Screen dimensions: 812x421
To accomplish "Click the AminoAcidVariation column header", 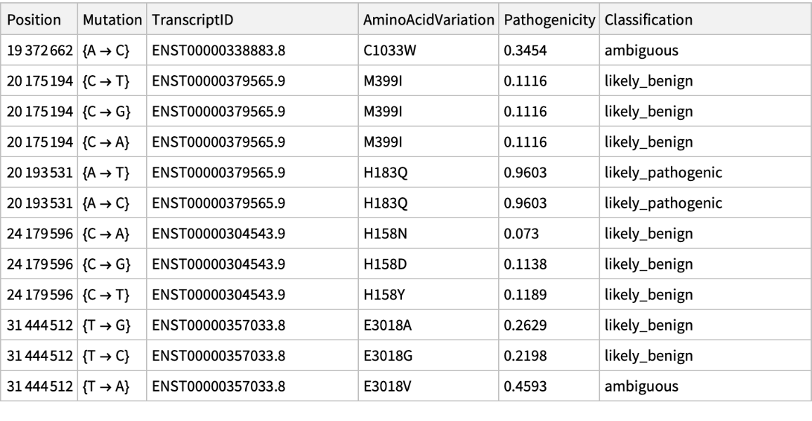I will [427, 20].
